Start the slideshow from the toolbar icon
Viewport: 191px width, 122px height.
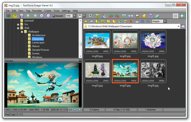(x=131, y=16)
